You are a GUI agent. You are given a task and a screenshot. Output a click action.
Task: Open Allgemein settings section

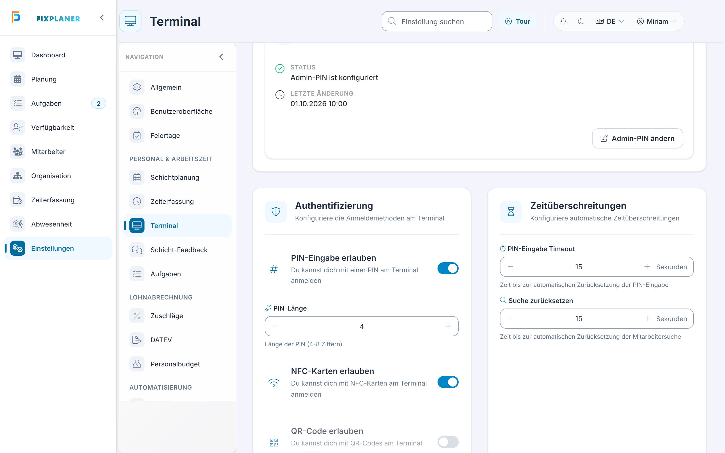click(177, 87)
